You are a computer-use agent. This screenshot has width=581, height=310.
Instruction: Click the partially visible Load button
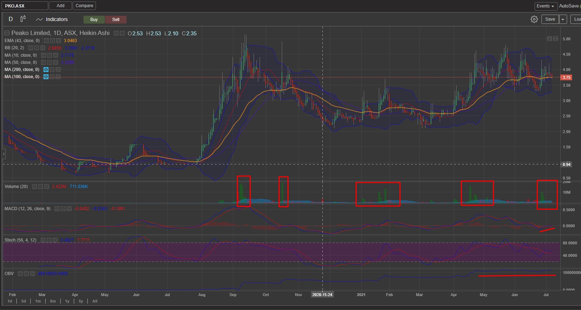coord(576,19)
